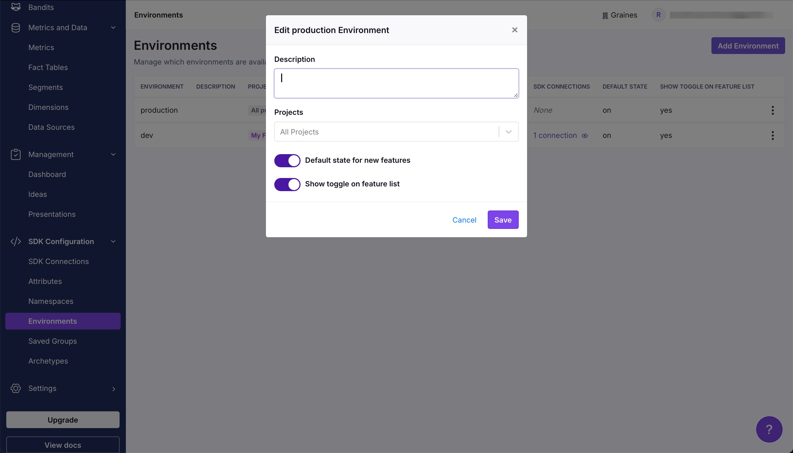
Task: Click the Add Environment button
Action: pos(748,46)
